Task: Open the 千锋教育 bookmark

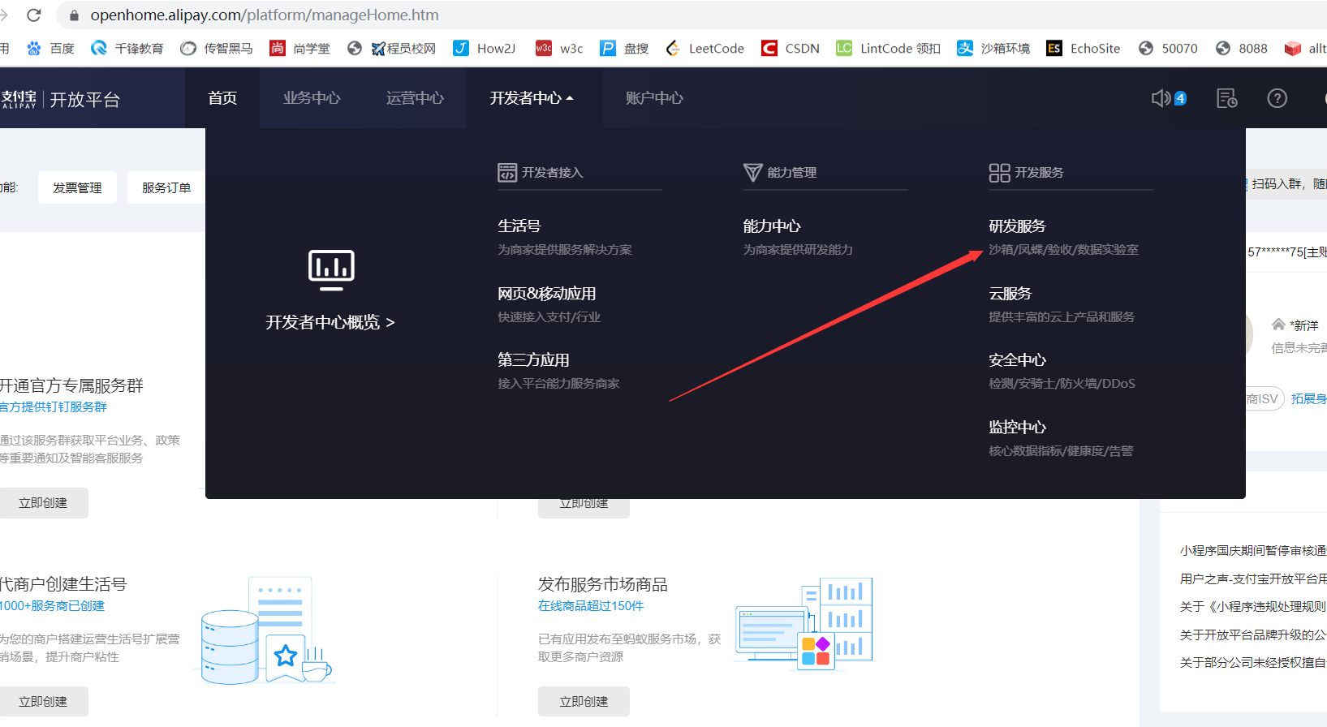Action: [127, 49]
